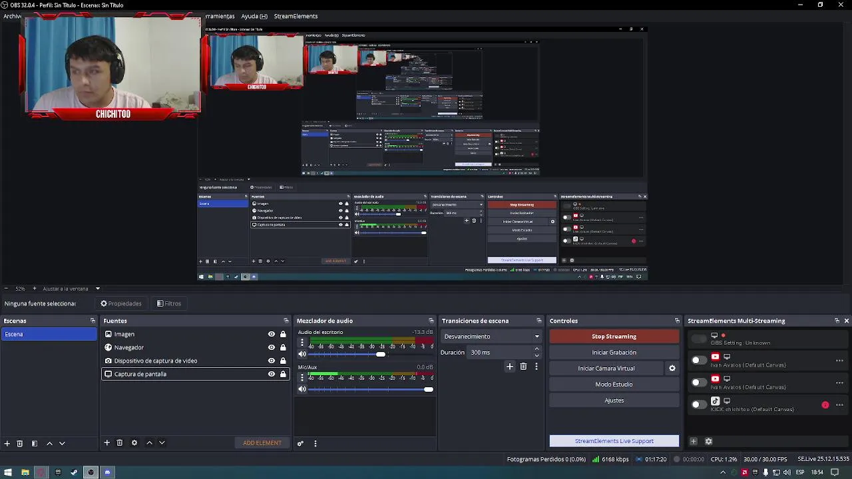Open the StreamElements menu
852x479 pixels.
[296, 16]
